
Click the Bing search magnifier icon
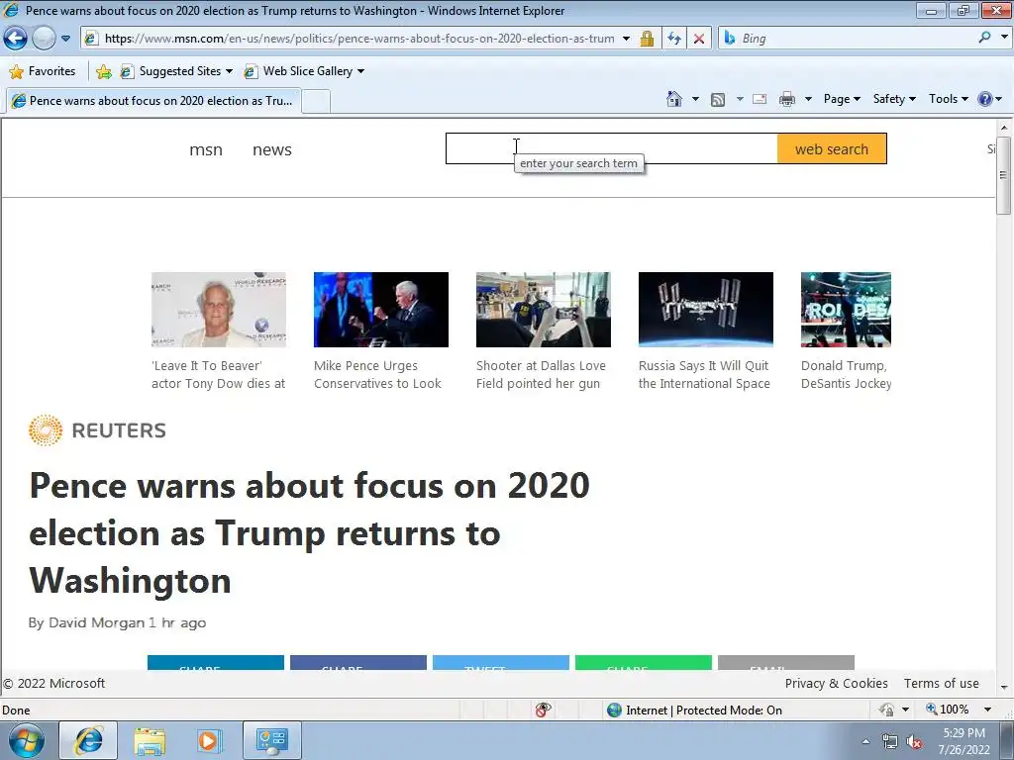984,39
